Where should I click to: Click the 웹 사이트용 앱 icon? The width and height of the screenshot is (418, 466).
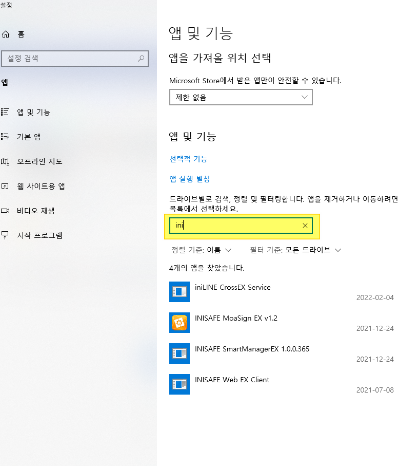pos(5,186)
